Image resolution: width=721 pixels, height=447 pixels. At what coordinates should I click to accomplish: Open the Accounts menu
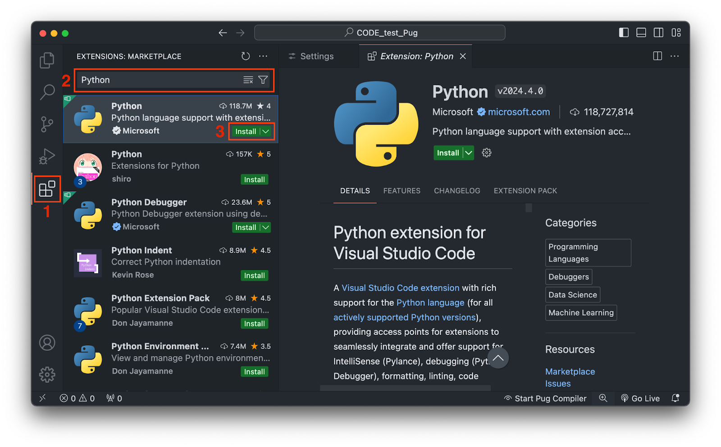47,343
